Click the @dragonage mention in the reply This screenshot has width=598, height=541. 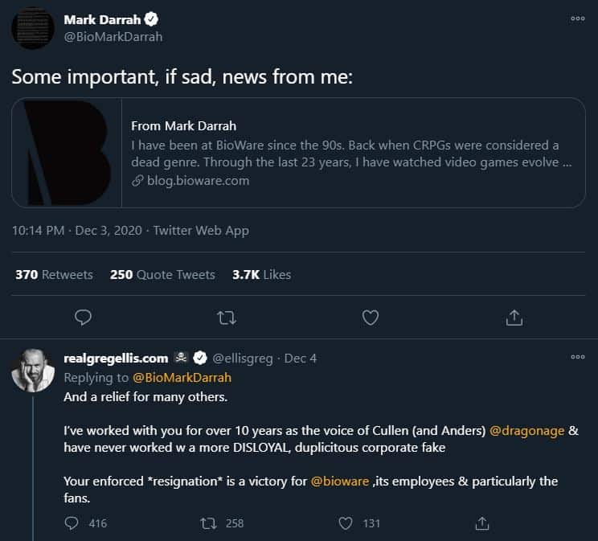click(x=527, y=431)
